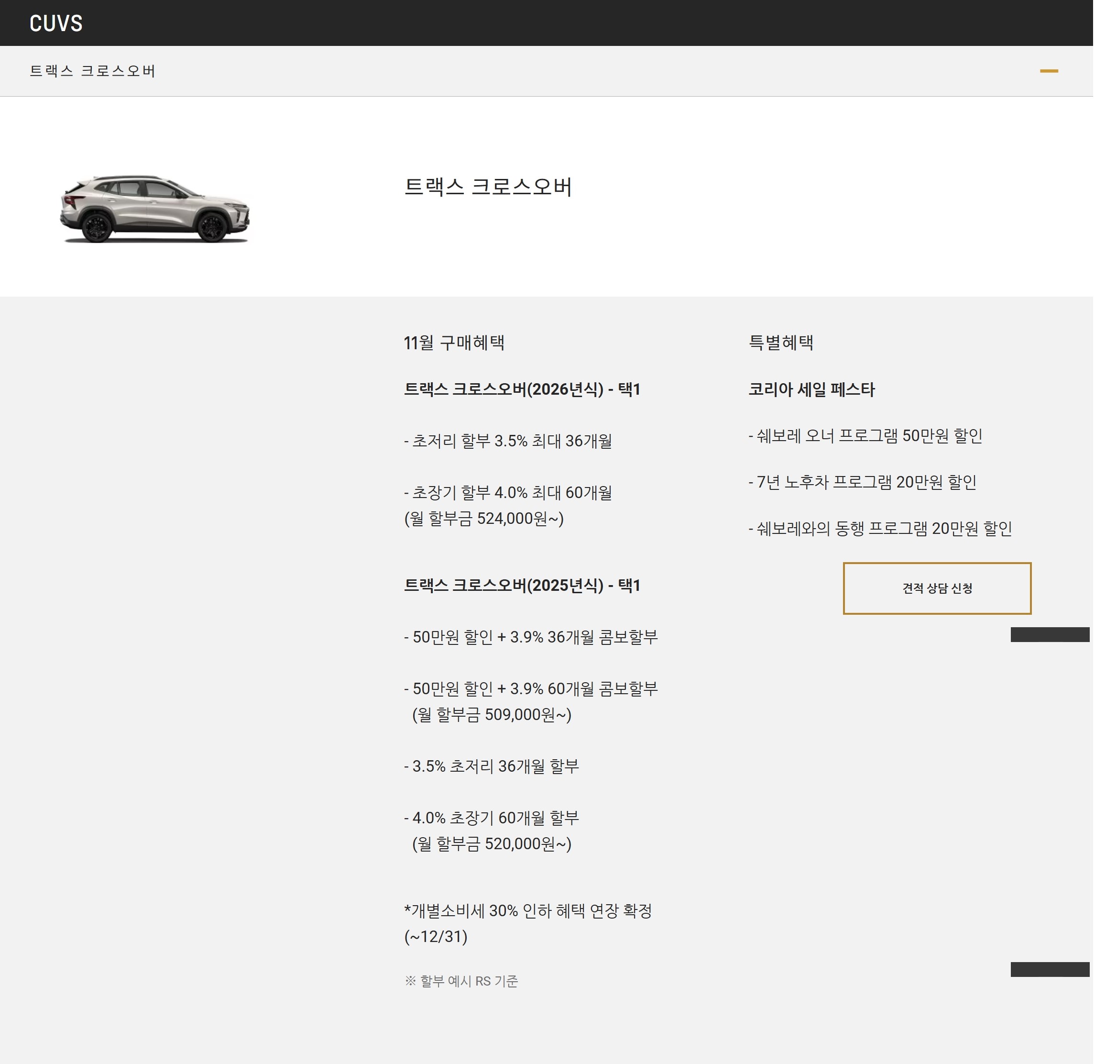1095x1064 pixels.
Task: Click the 특별혜택 heading
Action: tap(780, 343)
